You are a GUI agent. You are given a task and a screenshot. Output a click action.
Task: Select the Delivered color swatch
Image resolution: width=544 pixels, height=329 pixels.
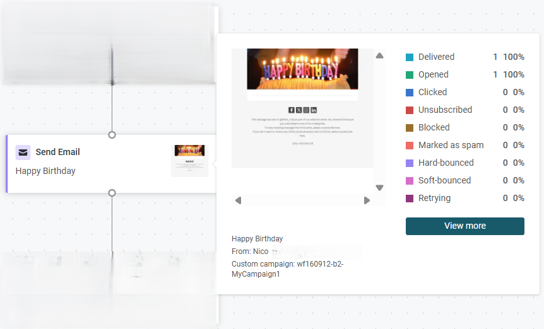[x=410, y=57]
